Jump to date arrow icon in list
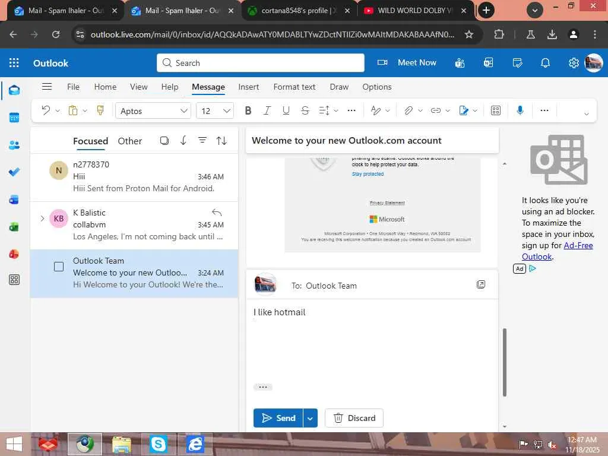608x456 pixels. tap(183, 140)
